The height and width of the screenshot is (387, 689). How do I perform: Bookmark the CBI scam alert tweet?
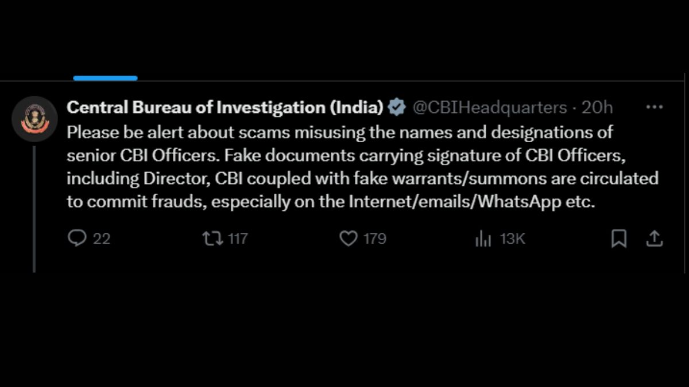618,238
